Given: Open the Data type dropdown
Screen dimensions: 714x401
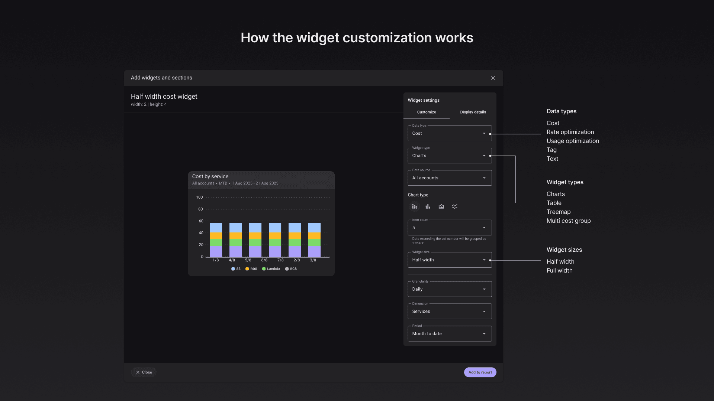Looking at the screenshot, I should (449, 134).
